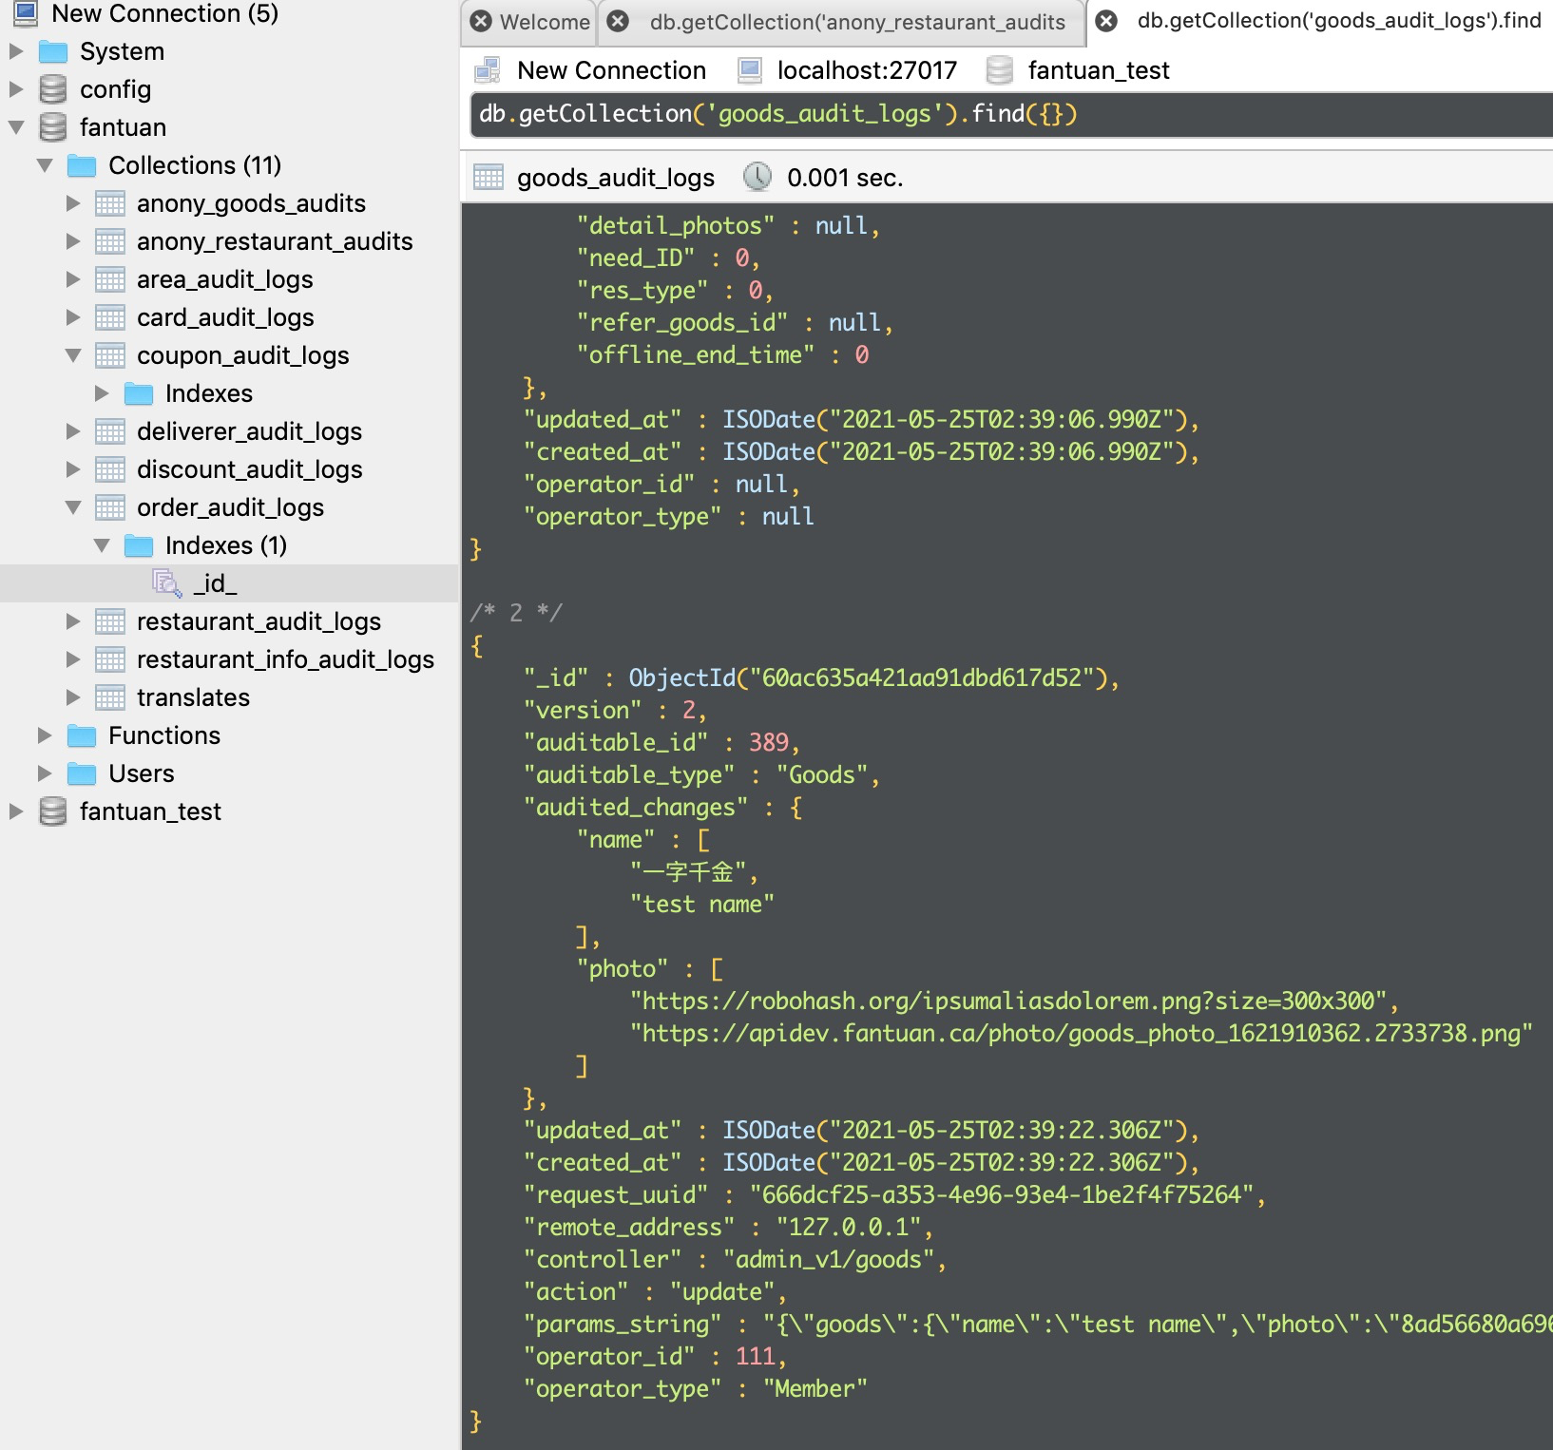Expand the config database node
Viewport: 1553px width, 1450px height.
click(x=15, y=89)
